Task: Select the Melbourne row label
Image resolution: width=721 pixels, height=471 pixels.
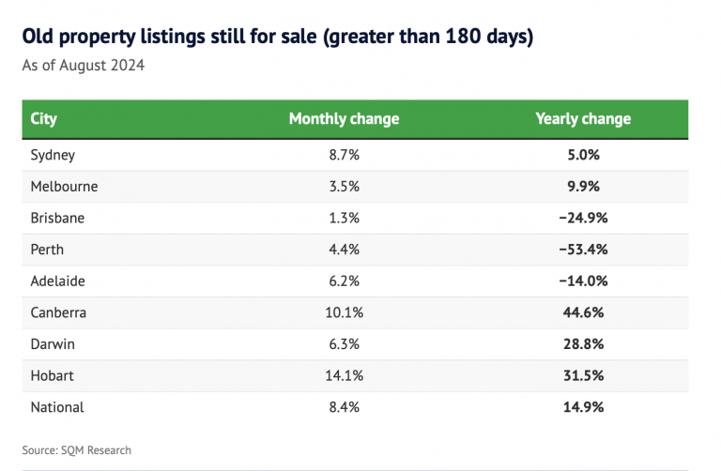Action: click(x=64, y=186)
